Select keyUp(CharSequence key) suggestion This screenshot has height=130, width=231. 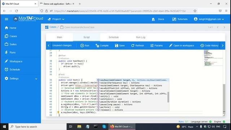point(133,83)
